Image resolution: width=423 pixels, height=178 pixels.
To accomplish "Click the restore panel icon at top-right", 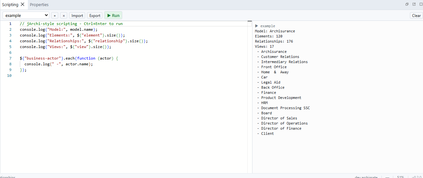I will 407,4.
